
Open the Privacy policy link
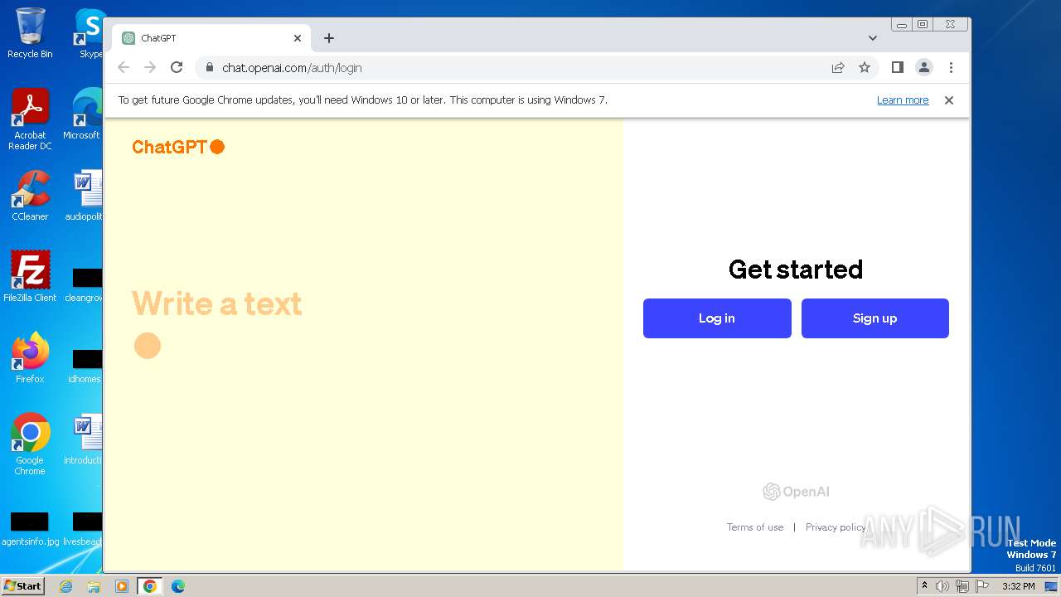coord(836,527)
